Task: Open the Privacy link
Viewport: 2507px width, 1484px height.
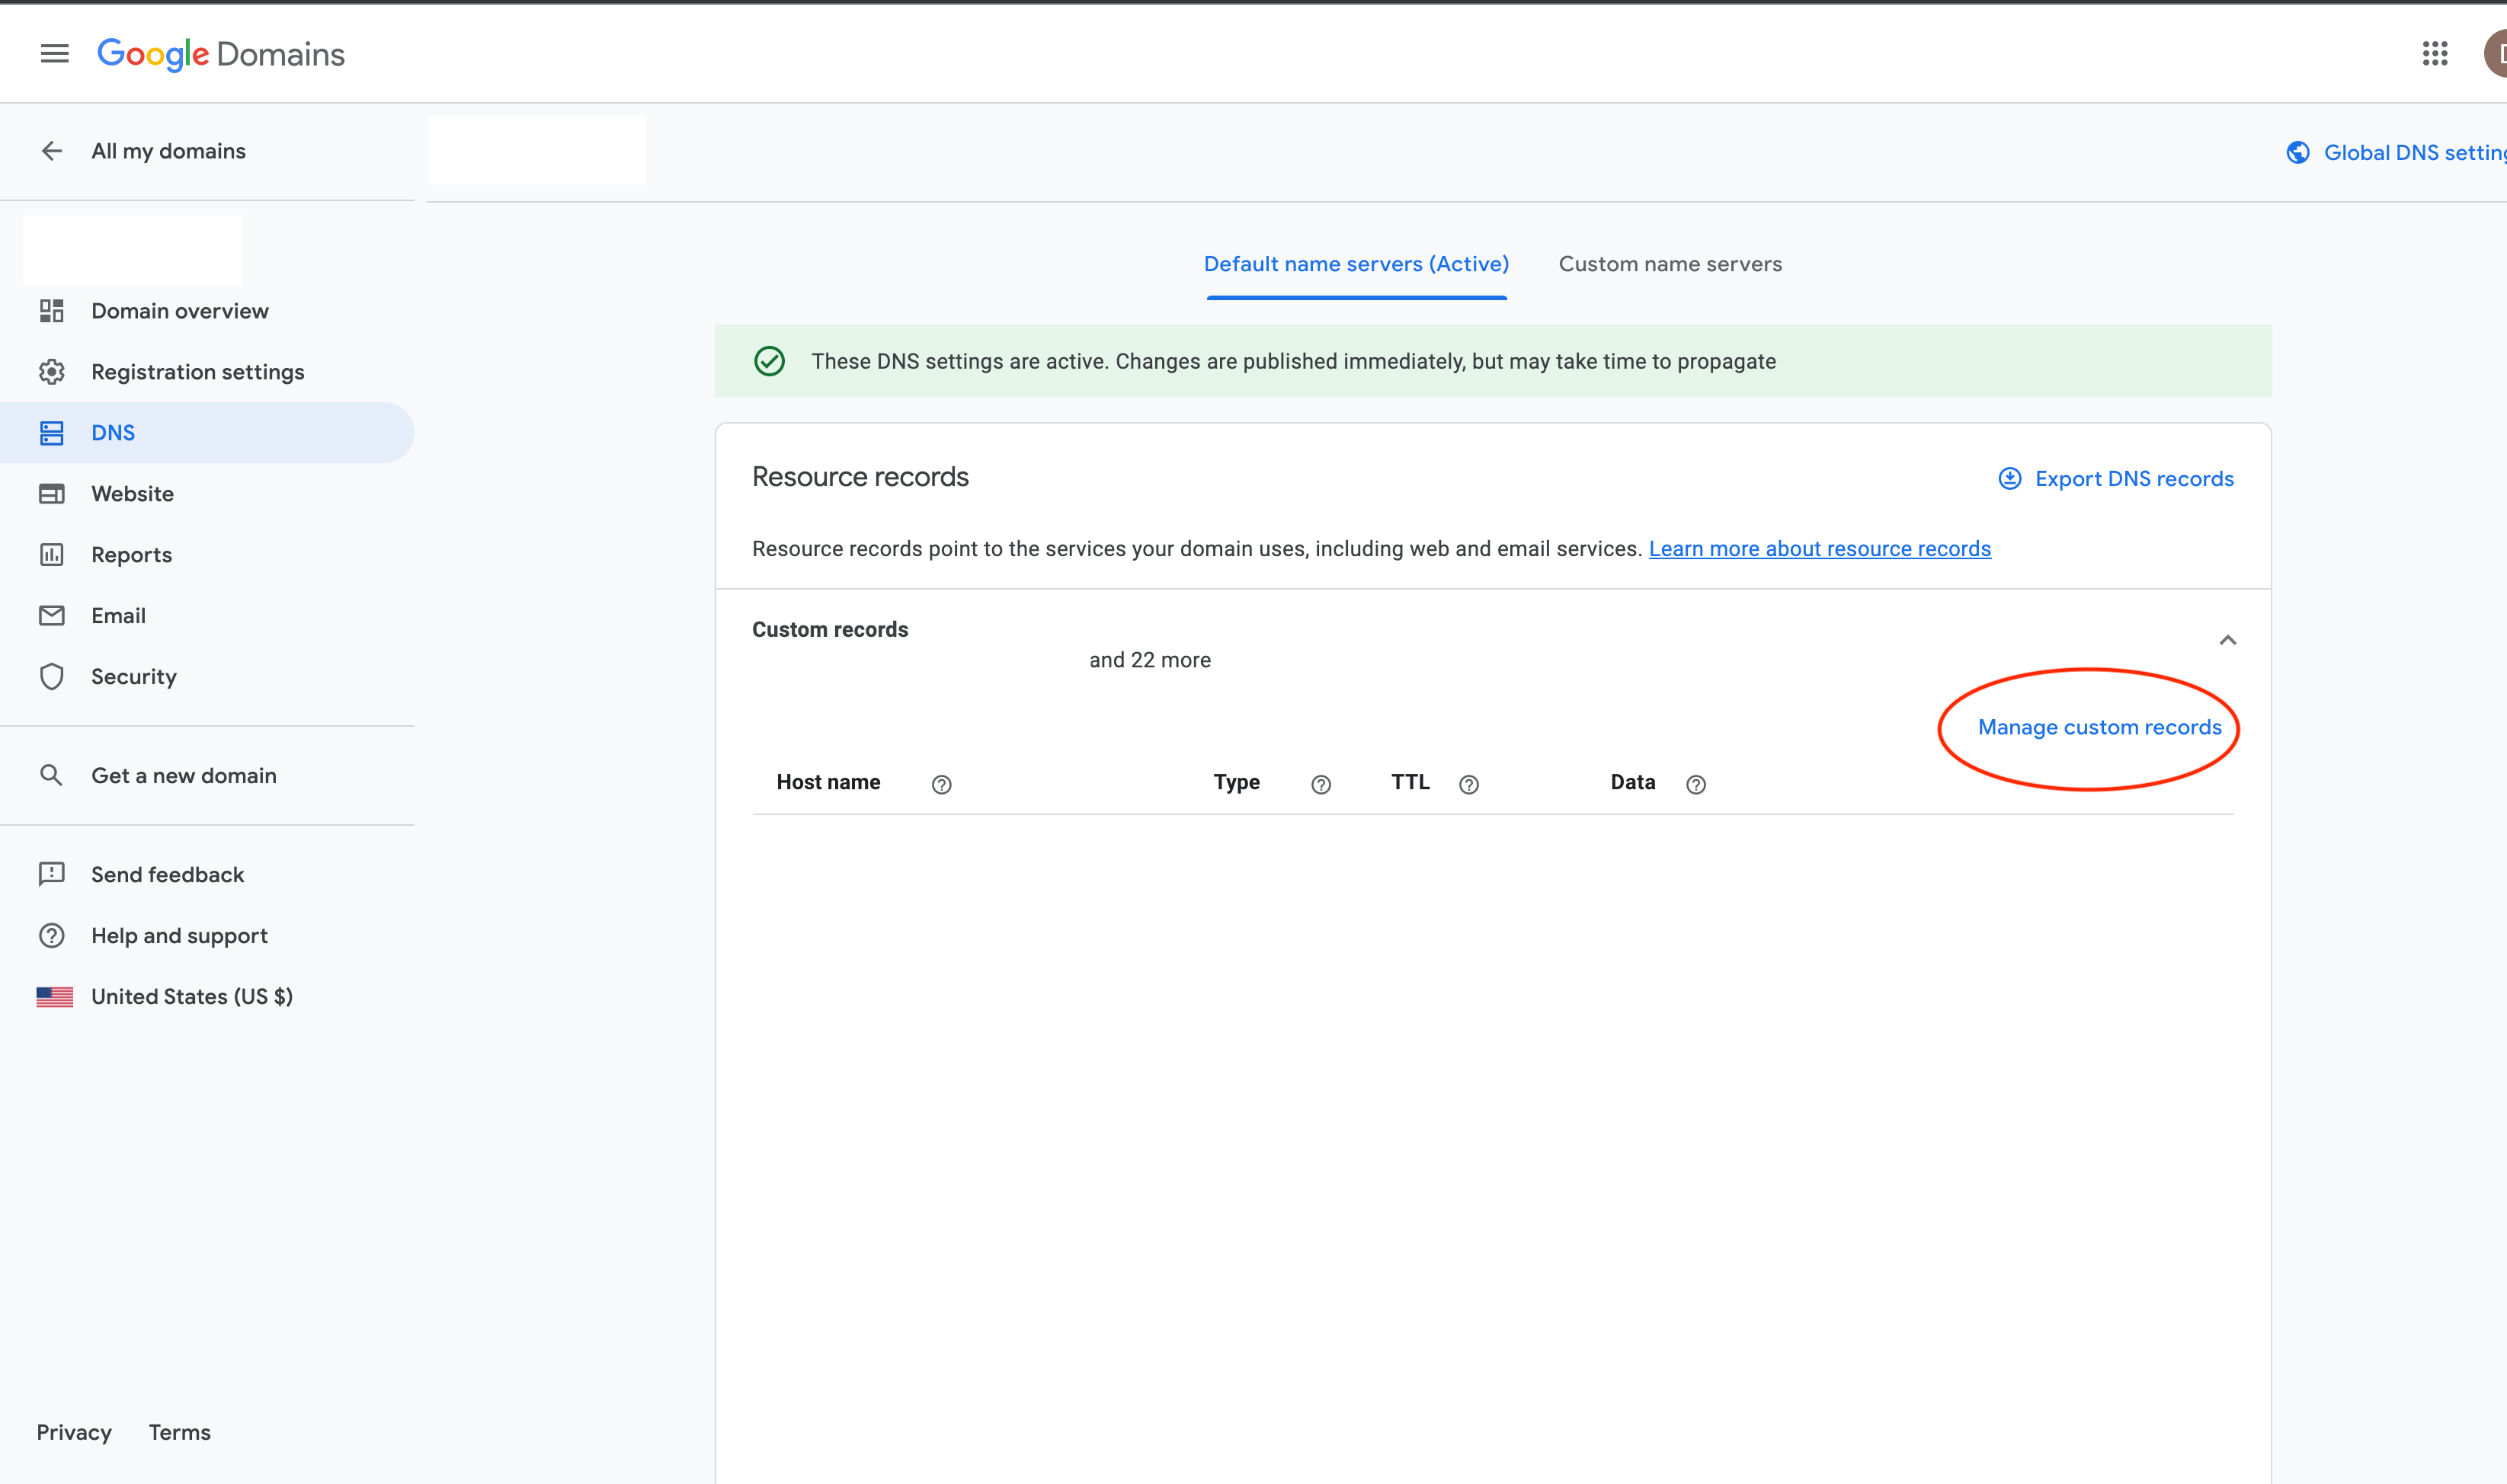Action: (74, 1432)
